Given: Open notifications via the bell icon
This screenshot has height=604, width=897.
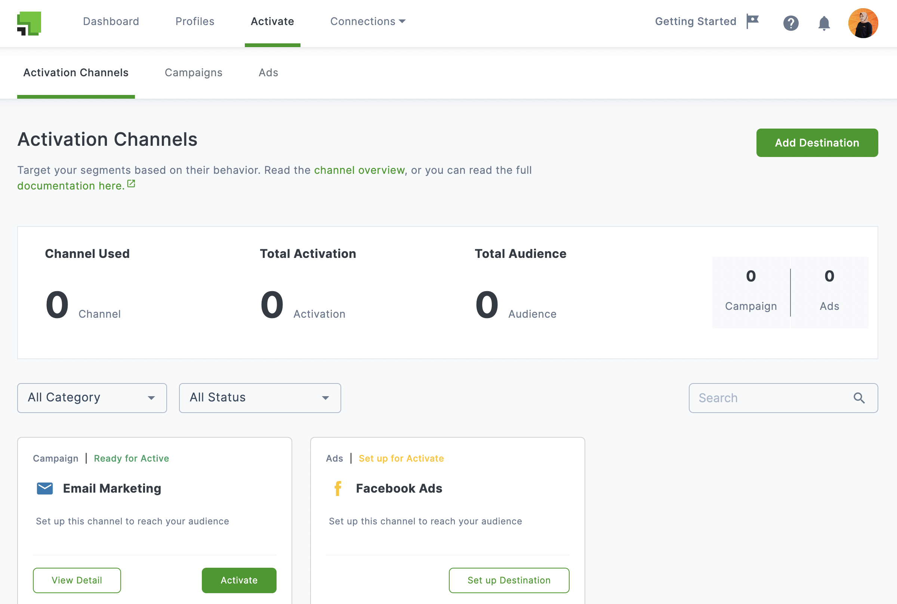Looking at the screenshot, I should (x=824, y=23).
